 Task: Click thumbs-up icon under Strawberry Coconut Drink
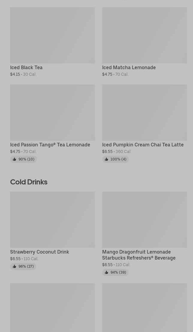(14, 266)
